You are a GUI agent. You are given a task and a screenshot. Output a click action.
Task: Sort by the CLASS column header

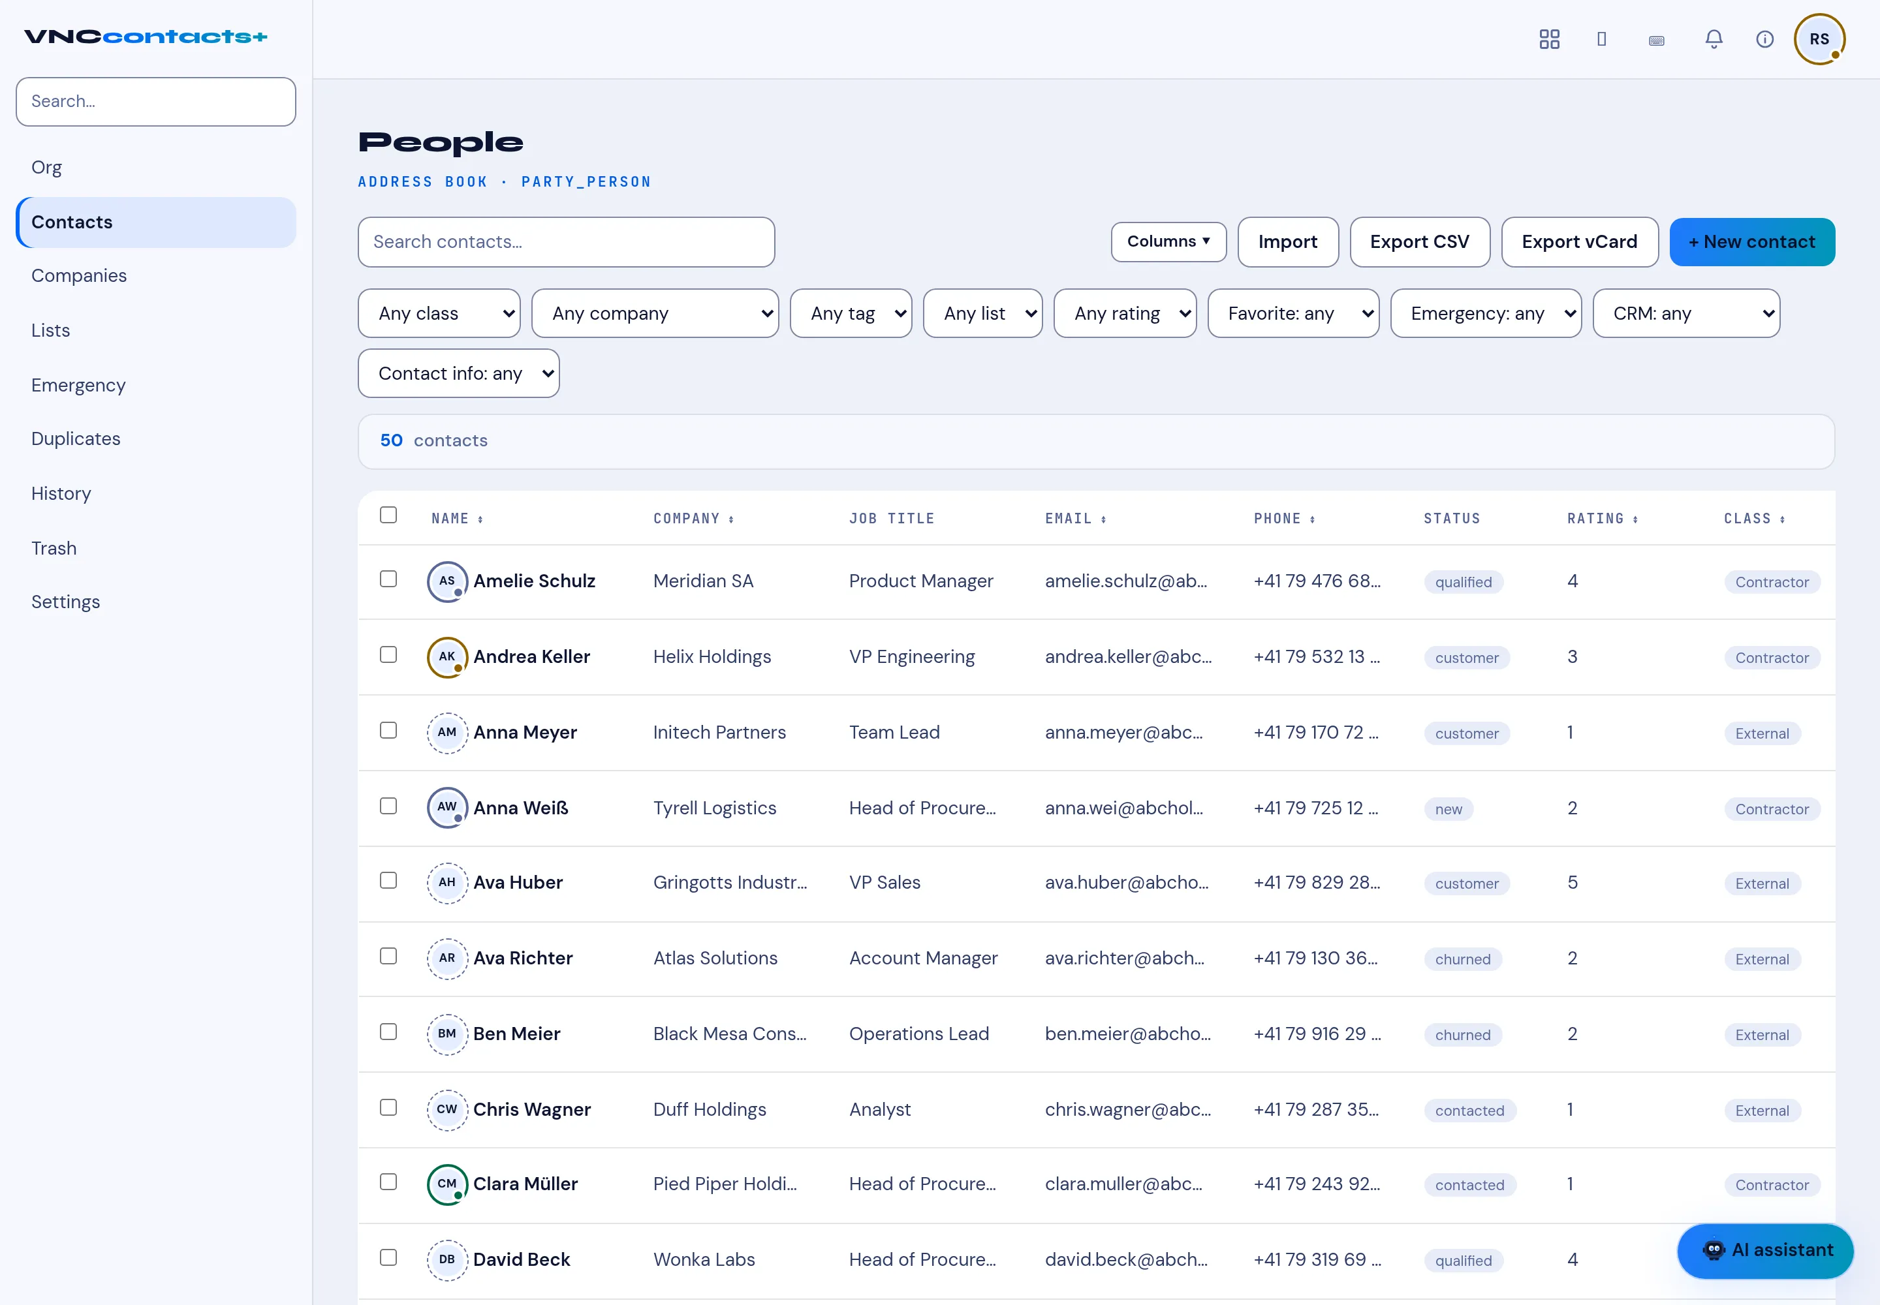click(1755, 518)
